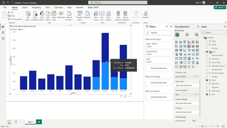This screenshot has height=128, width=227.
Task: Open Dataverse connector
Action: [x=61, y=15]
